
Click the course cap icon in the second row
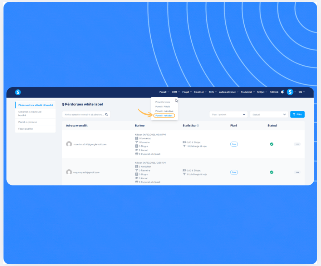tap(136, 178)
